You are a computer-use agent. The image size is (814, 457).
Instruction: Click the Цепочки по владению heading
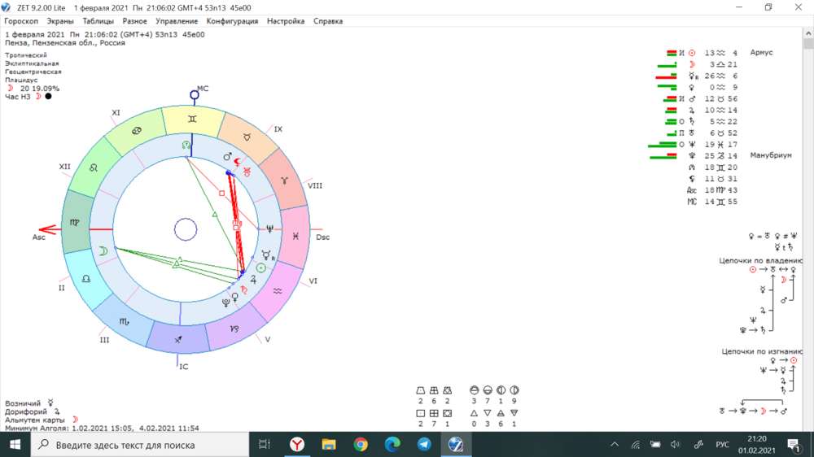point(760,260)
